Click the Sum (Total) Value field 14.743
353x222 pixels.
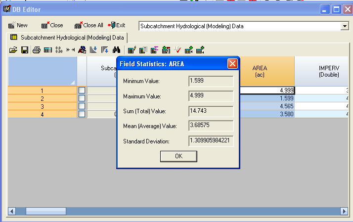tap(211, 111)
